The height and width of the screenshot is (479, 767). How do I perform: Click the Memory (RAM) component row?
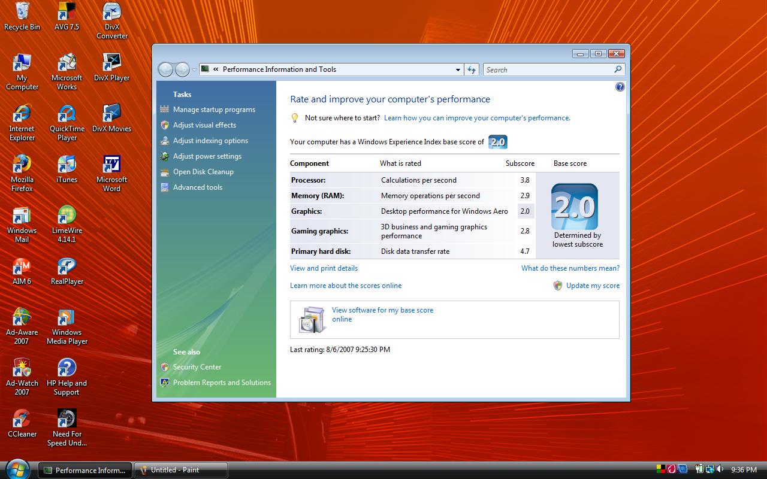413,196
